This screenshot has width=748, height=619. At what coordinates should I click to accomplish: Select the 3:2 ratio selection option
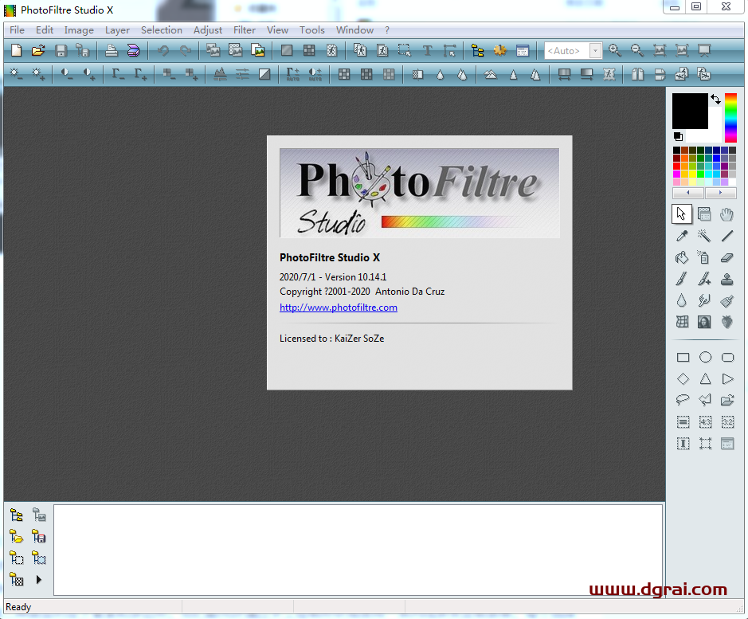pyautogui.click(x=727, y=422)
